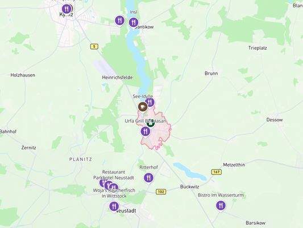The image size is (303, 228).
Task: Open the brown café cup marker
Action: [143, 107]
